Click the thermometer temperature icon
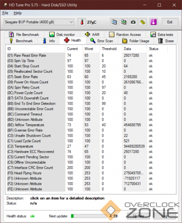Image resolution: width=182 pixels, height=223 pixels. tap(82, 22)
